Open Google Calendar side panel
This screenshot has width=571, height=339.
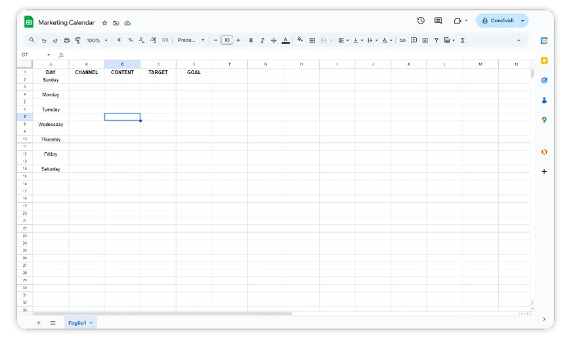(x=544, y=41)
